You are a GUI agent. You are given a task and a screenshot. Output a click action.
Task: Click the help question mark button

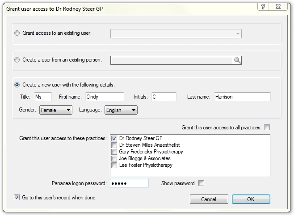[264, 7]
